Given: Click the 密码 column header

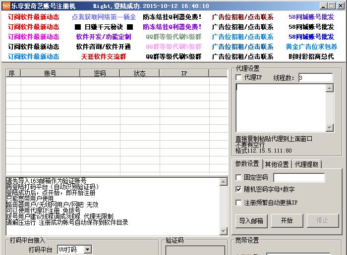Looking at the screenshot, I should pos(100,73).
